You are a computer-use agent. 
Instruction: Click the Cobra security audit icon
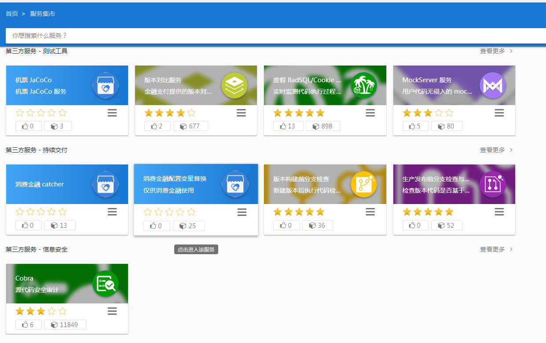click(106, 284)
